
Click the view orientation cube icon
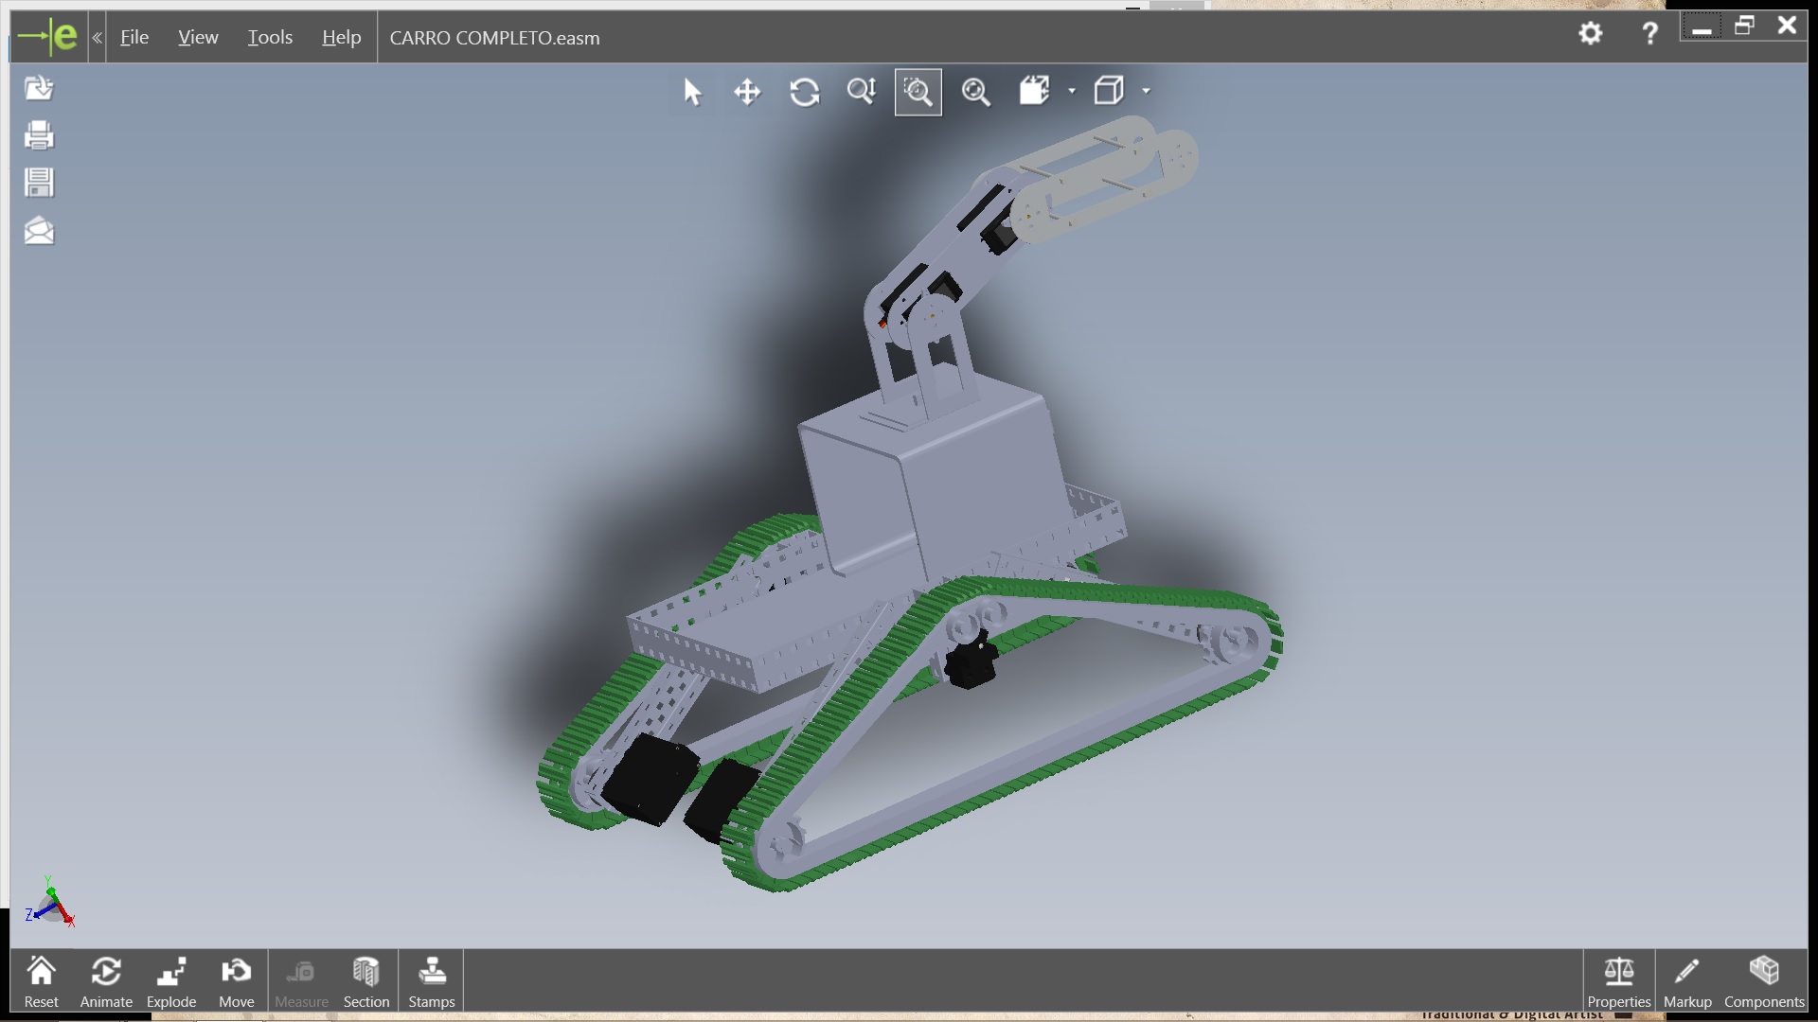pyautogui.click(x=1034, y=91)
